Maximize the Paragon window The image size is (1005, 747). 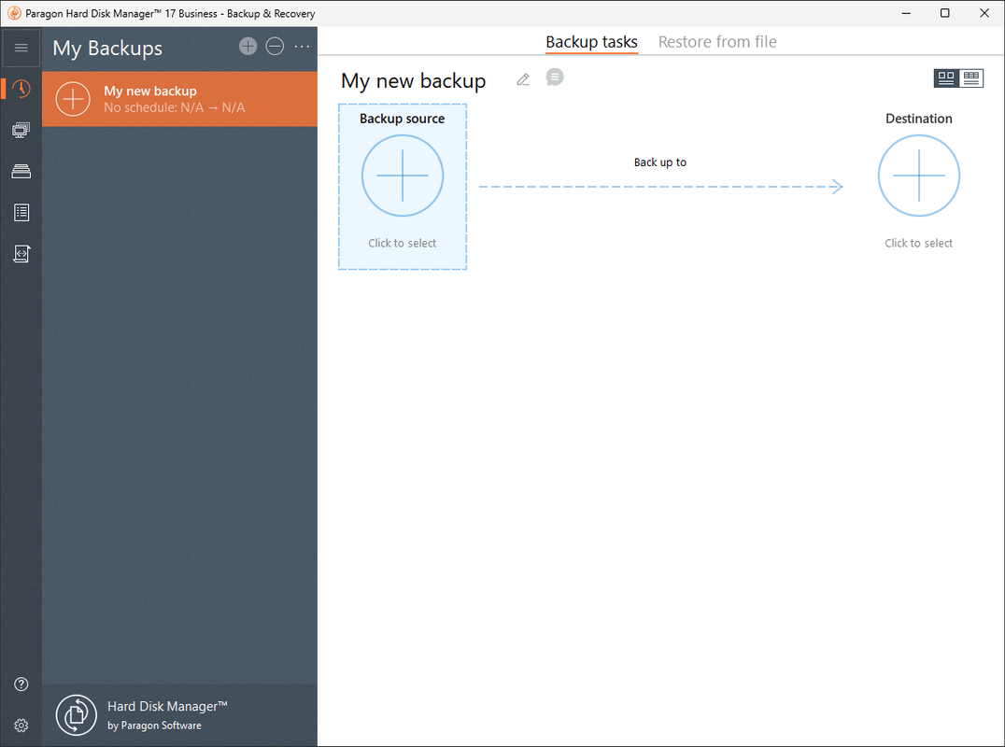[944, 13]
